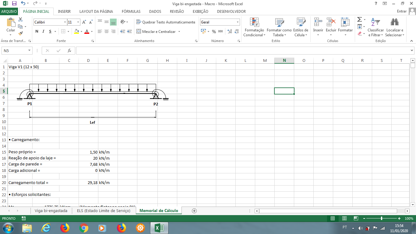The image size is (416, 234).
Task: Switch to the FÓRMULAS tab
Action: click(131, 12)
